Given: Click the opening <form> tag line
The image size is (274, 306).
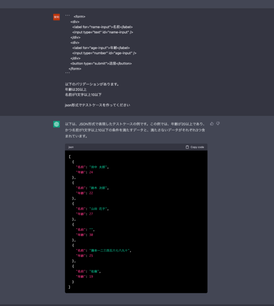Looking at the screenshot, I should [x=80, y=17].
